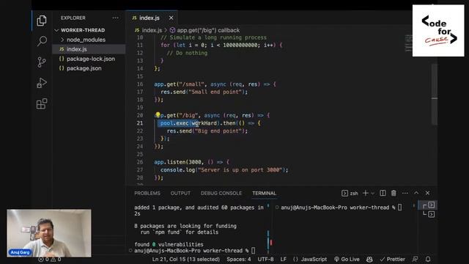Click the editor minimap
This screenshot has width=469, height=264.
408,44
